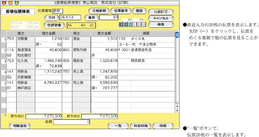Click the date input field showing 05.4.13
This screenshot has width=259, height=137.
[x=70, y=17]
